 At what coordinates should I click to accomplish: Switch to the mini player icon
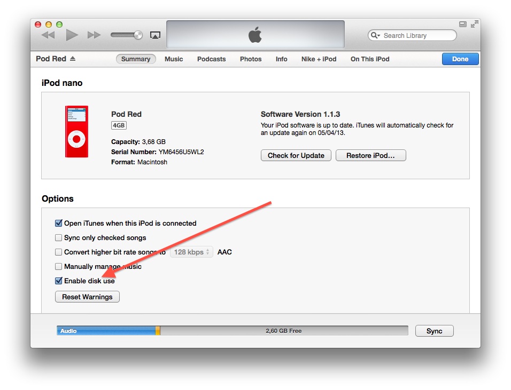[463, 24]
